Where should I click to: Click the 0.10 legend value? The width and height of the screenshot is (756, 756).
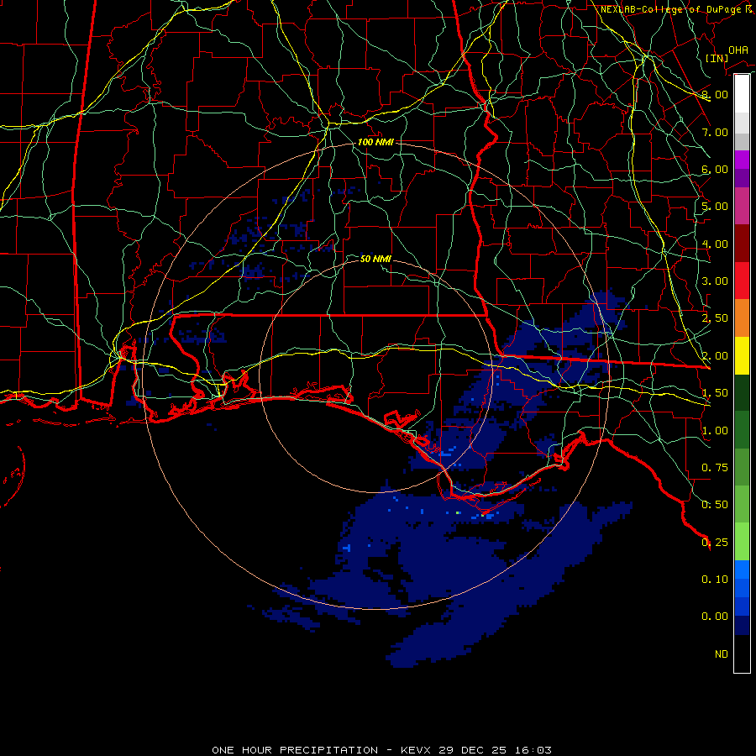click(x=715, y=580)
